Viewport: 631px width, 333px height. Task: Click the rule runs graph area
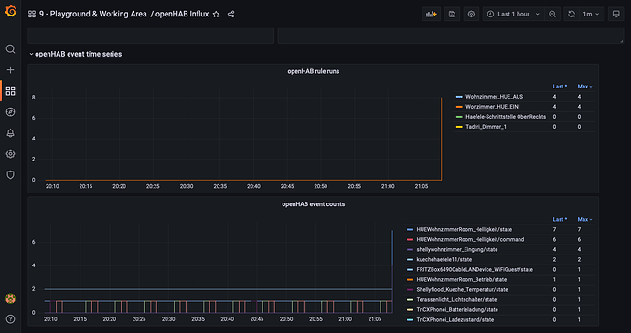coord(243,134)
